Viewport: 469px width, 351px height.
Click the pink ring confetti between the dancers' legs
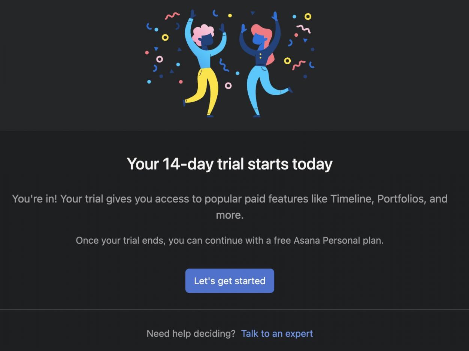(228, 85)
